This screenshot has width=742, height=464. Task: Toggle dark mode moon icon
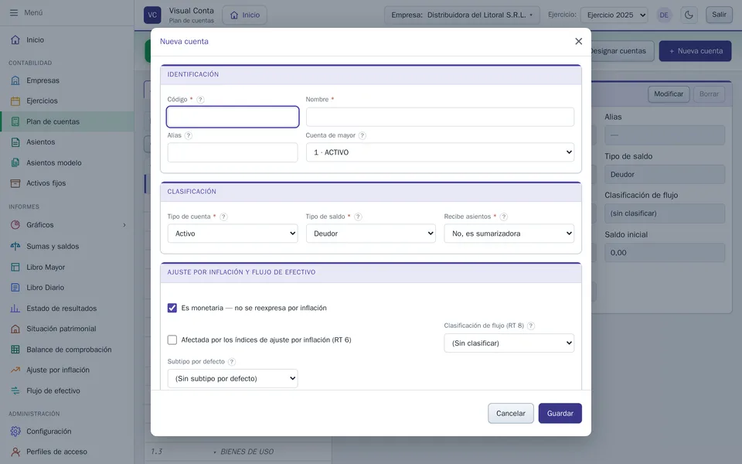point(689,15)
